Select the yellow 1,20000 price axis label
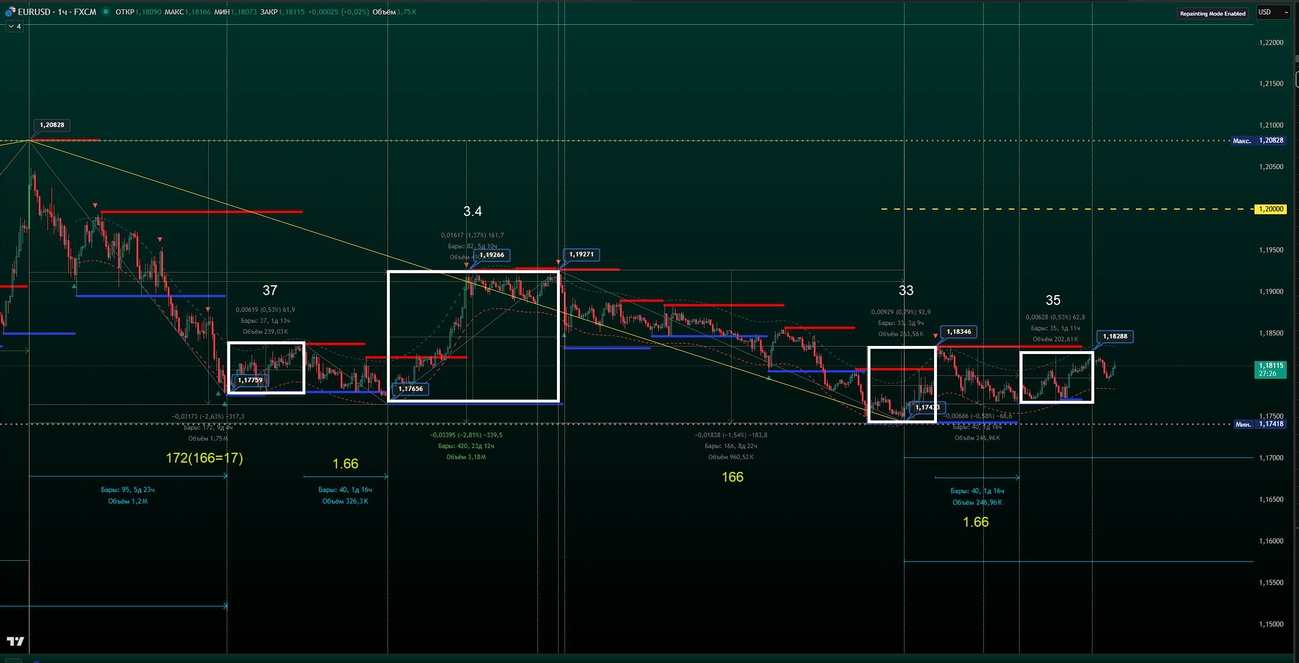Screen dimensions: 1299x663 [x=1270, y=209]
